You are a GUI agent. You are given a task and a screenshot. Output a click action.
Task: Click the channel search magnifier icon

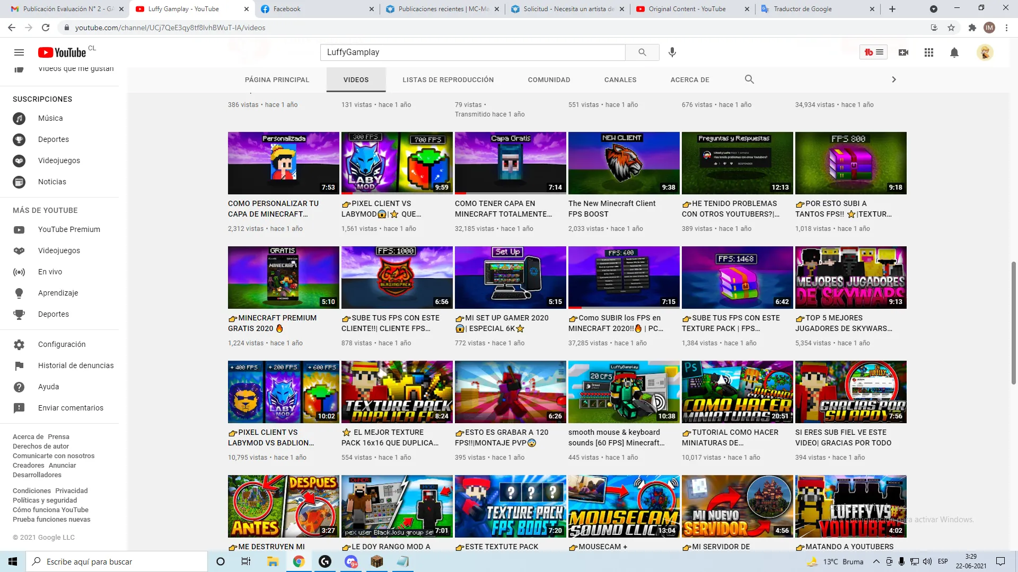point(749,79)
